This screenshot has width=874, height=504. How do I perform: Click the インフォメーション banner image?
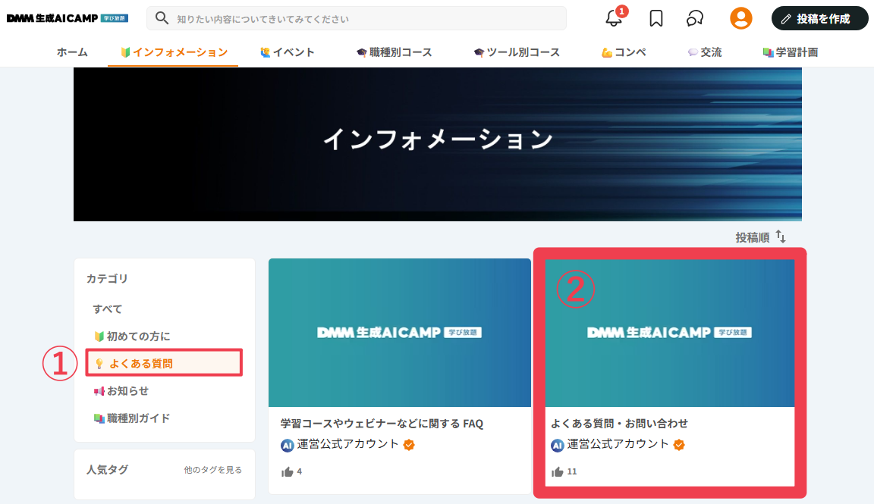coord(438,144)
